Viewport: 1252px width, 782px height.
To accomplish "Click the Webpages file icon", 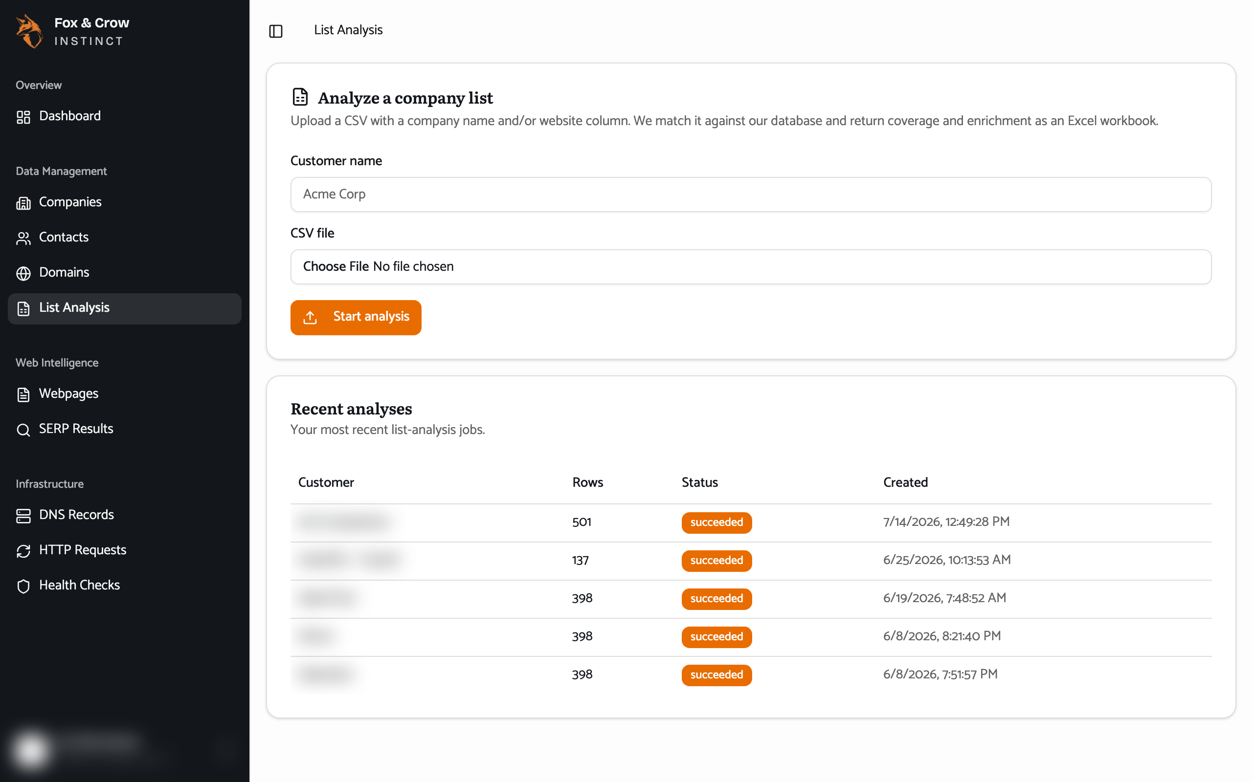I will pyautogui.click(x=23, y=394).
